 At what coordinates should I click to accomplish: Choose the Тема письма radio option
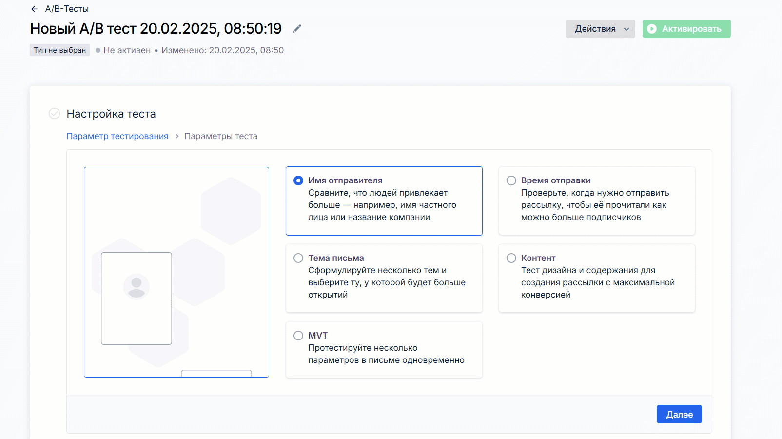(x=298, y=258)
